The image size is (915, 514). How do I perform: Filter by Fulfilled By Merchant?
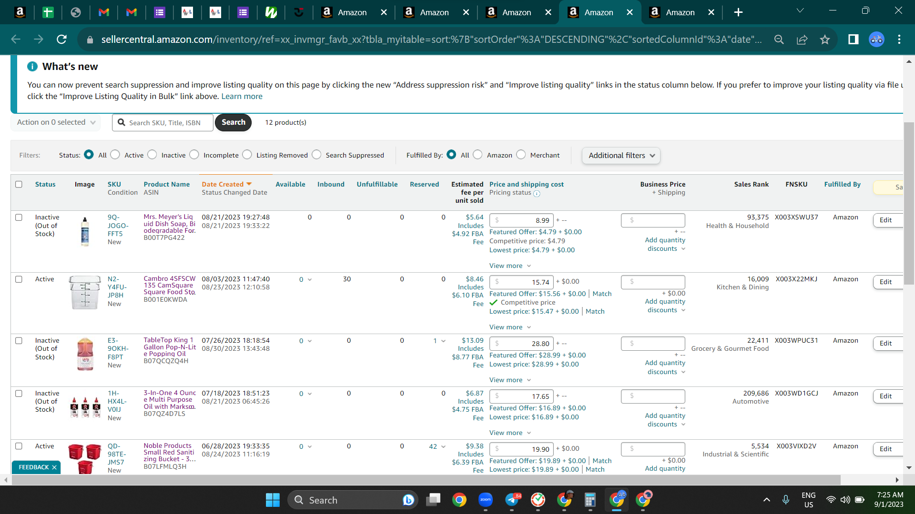pos(521,155)
